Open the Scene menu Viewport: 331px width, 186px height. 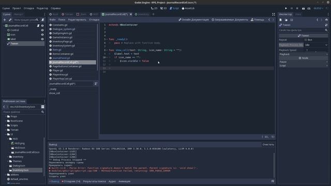click(6, 8)
